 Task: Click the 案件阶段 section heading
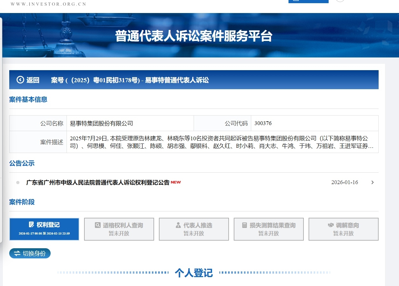point(22,202)
